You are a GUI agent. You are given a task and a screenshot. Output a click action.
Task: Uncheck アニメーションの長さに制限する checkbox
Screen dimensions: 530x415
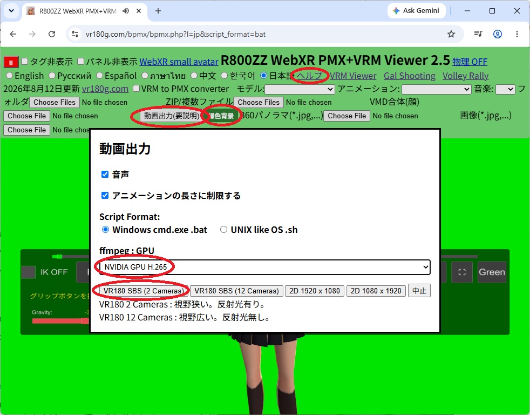pyautogui.click(x=105, y=195)
